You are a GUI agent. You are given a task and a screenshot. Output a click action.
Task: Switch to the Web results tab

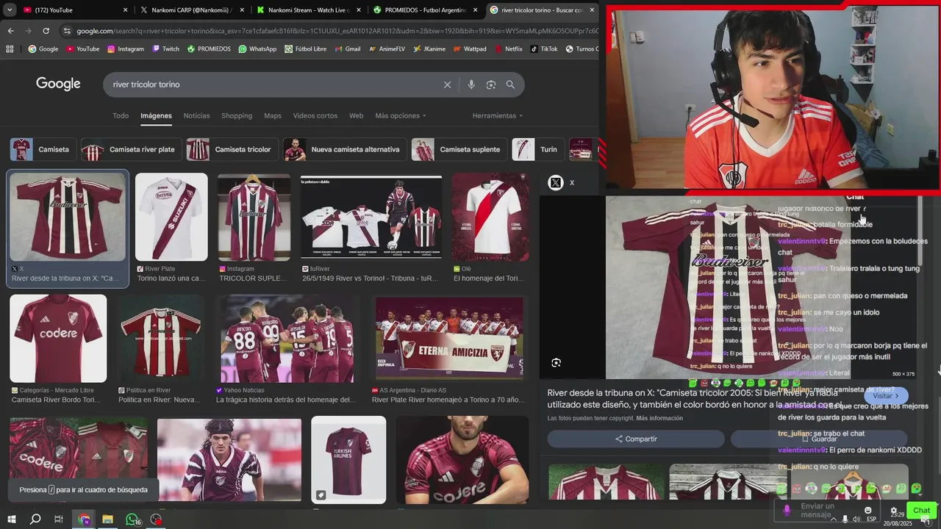point(357,115)
